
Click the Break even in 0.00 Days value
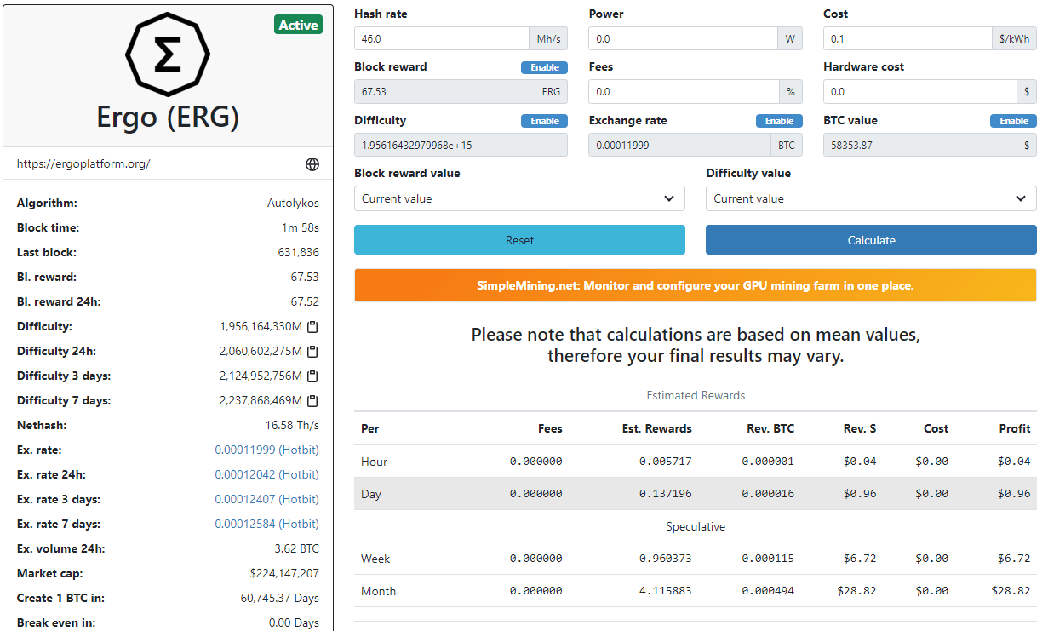coord(294,622)
